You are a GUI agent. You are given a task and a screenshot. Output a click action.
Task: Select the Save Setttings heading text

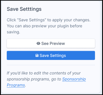(24, 9)
